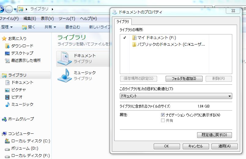The height and width of the screenshot is (159, 246).
Task: Select 最近表示した場所 in the navigation pane
Action: point(26,60)
